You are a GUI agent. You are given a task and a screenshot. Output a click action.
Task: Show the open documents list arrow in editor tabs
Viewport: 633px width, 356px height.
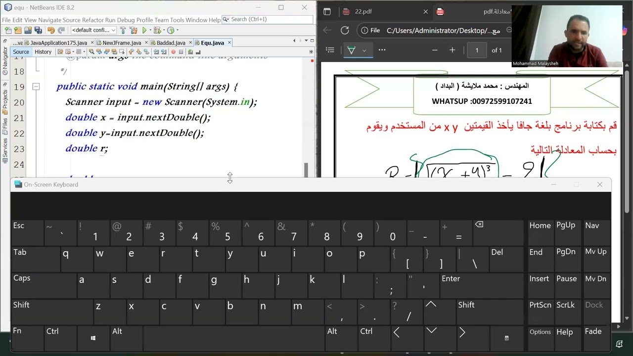click(x=306, y=41)
